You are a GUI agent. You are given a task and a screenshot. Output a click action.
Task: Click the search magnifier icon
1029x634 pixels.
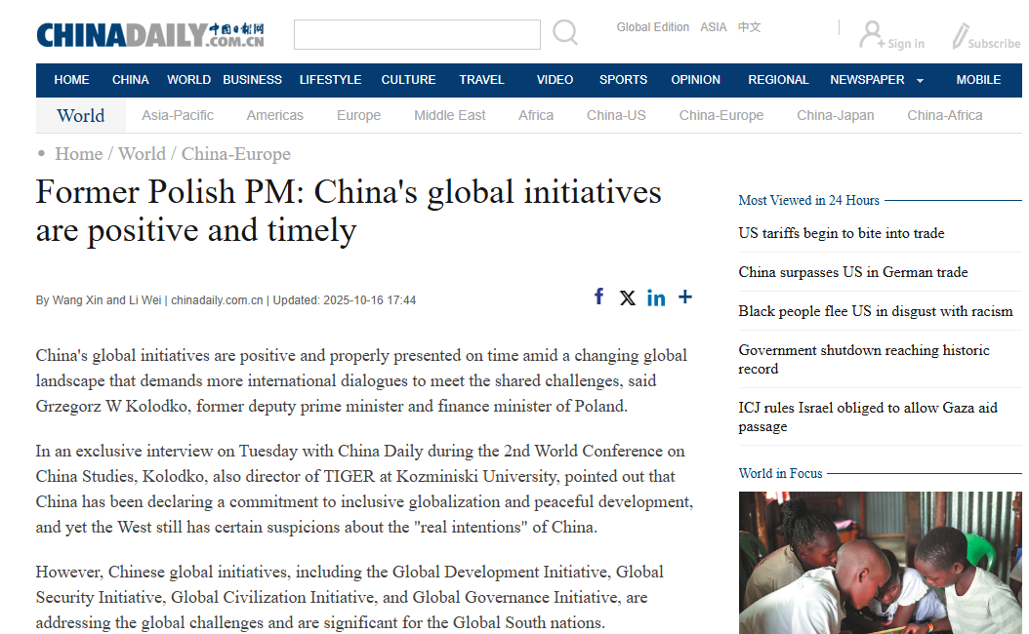tap(564, 34)
